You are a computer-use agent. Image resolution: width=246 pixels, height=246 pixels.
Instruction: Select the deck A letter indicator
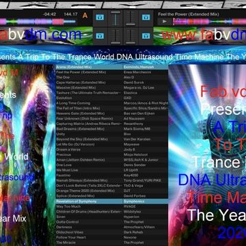pos(85,16)
